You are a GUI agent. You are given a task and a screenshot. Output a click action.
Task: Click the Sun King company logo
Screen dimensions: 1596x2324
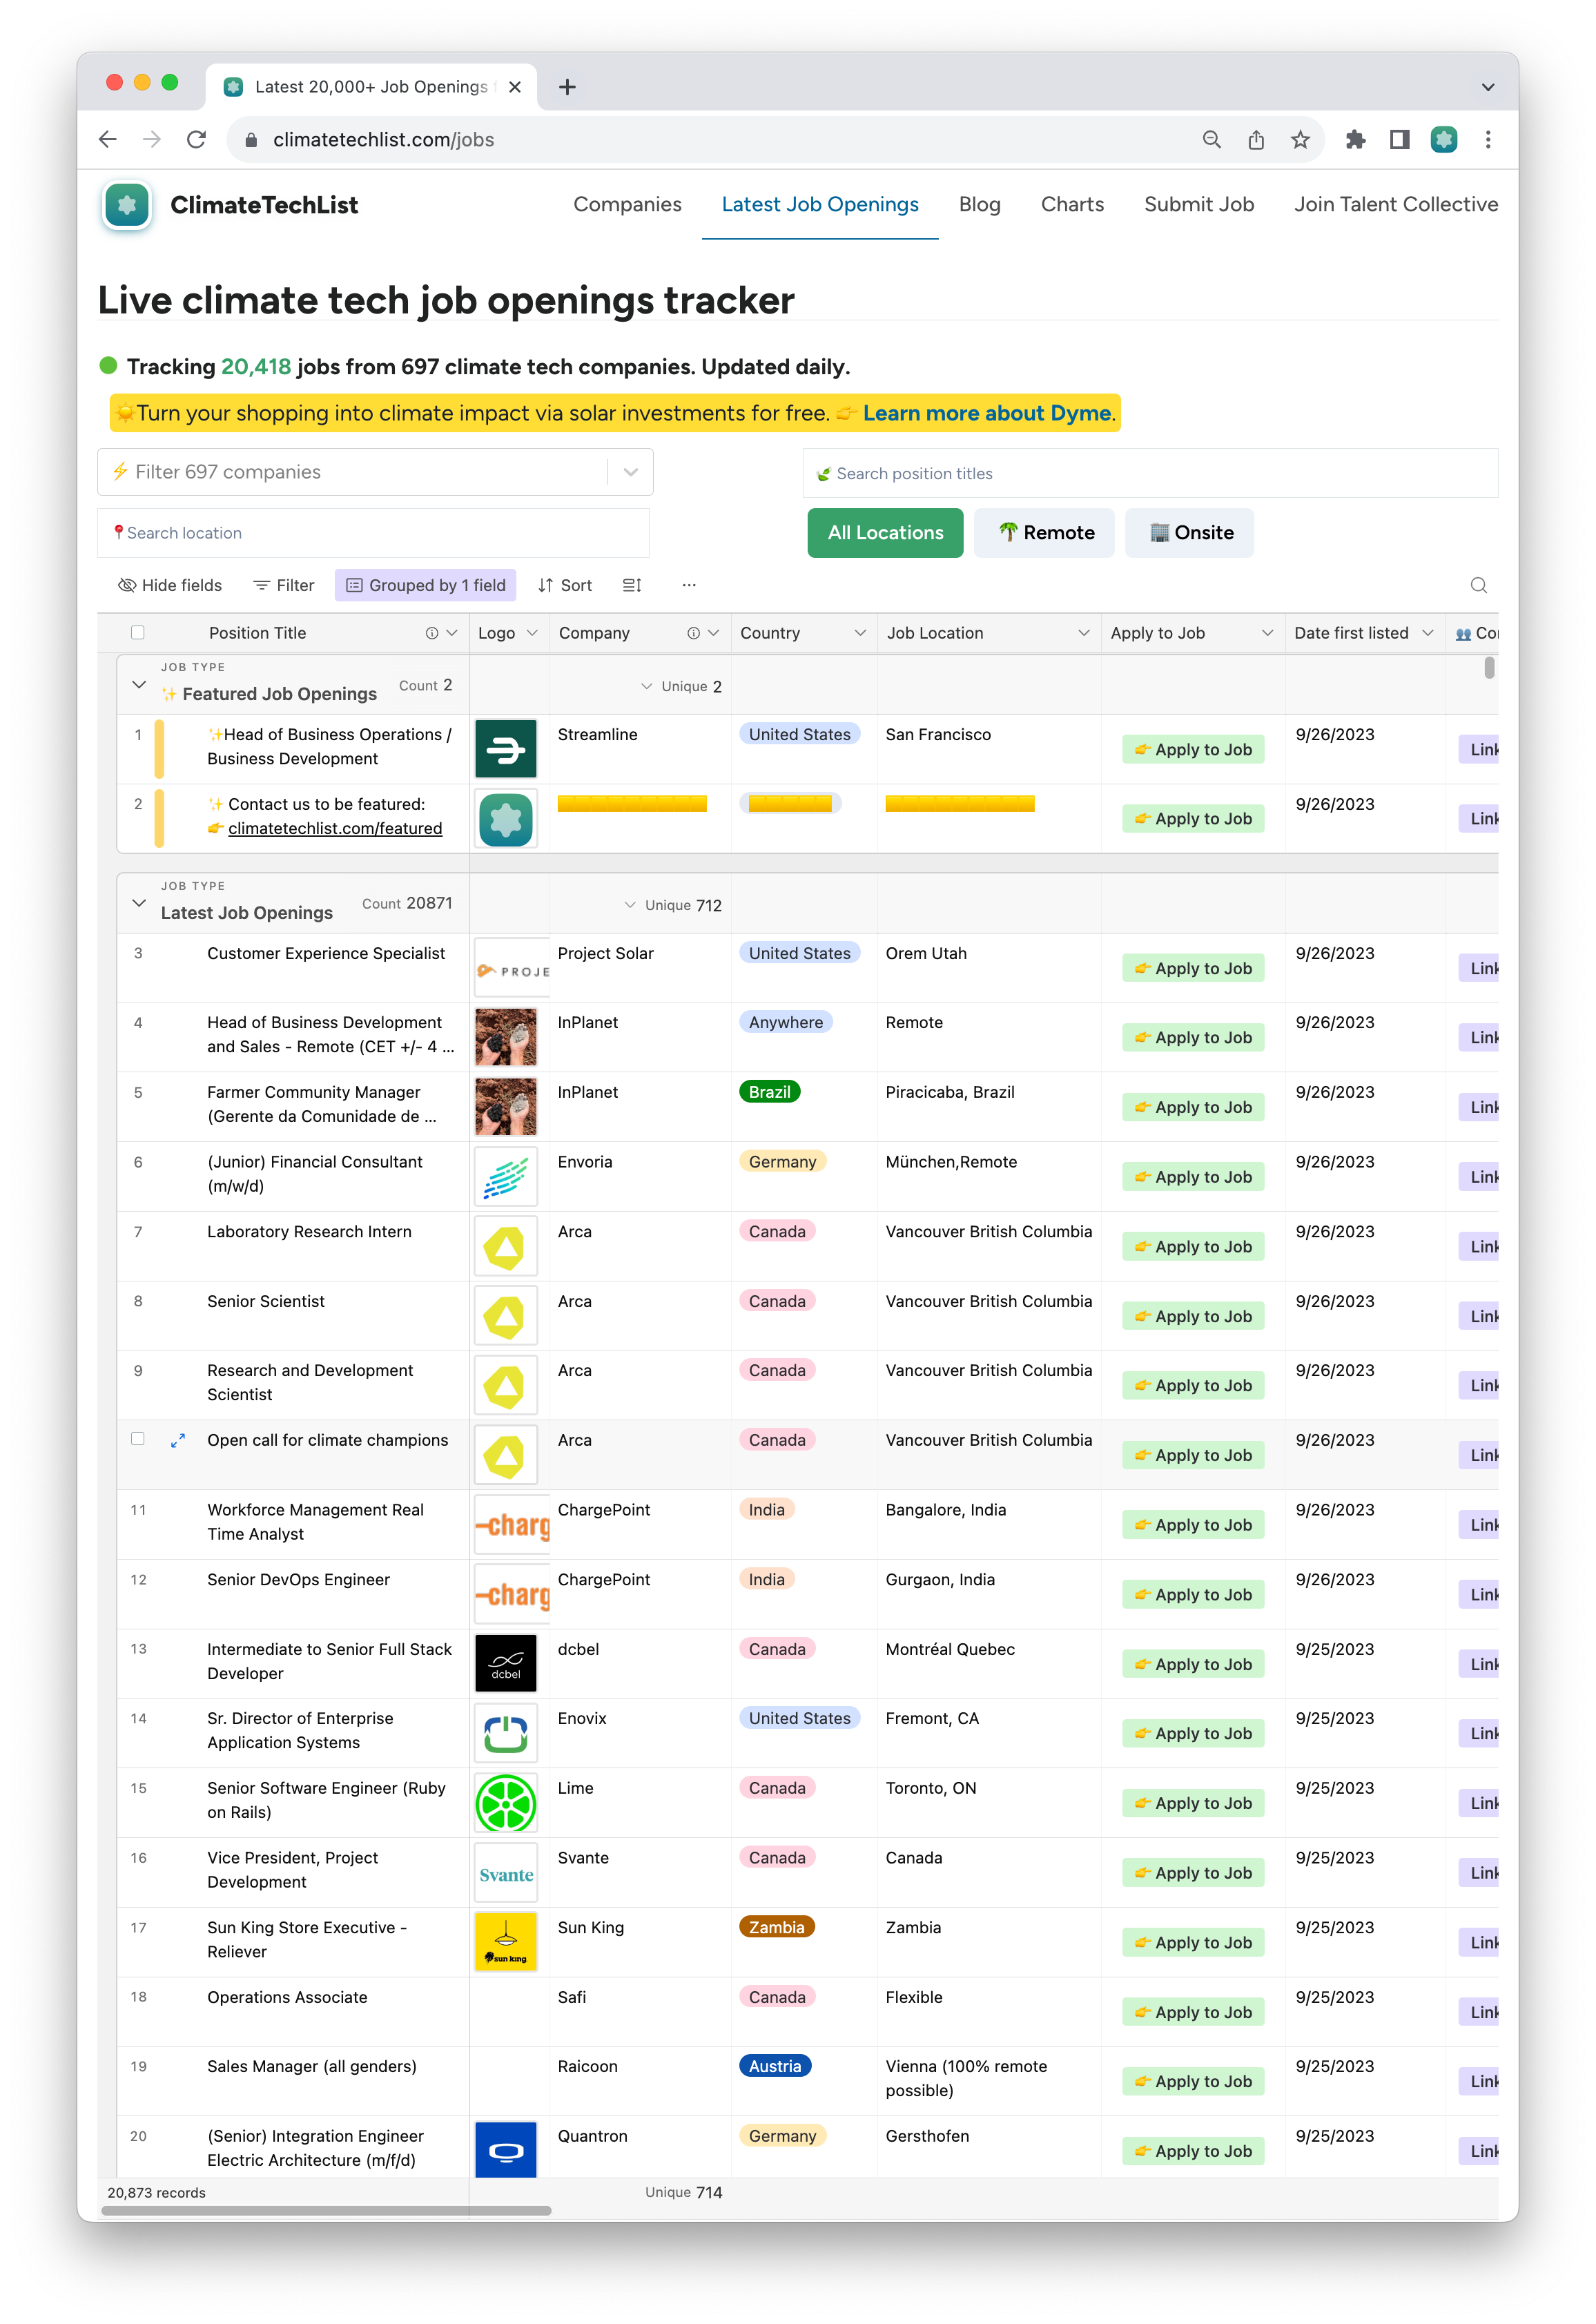(505, 1942)
